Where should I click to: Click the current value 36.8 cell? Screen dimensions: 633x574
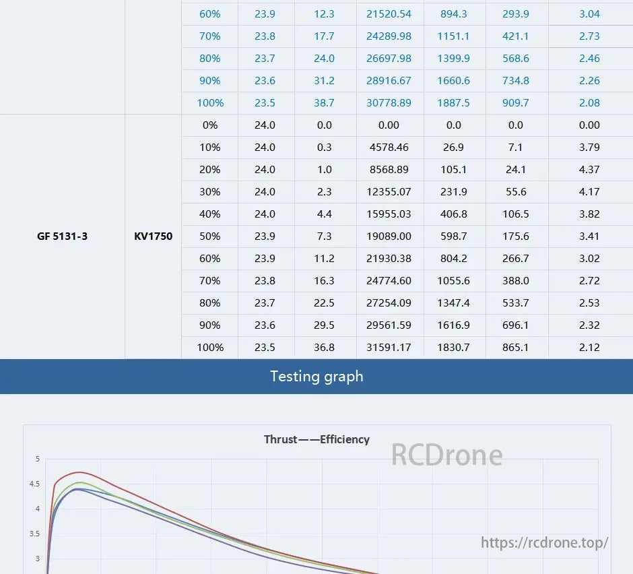[325, 348]
